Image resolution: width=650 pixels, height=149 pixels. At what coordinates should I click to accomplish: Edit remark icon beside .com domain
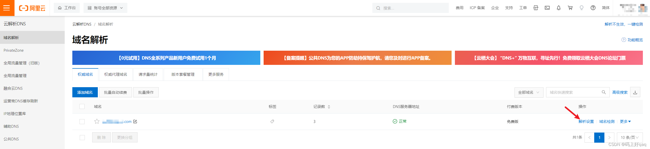pyautogui.click(x=135, y=121)
